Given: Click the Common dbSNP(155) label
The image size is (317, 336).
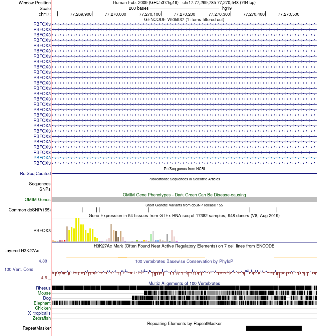Looking at the screenshot, I should click(30, 210).
